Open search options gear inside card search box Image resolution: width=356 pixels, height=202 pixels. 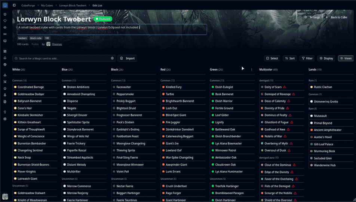click(112, 58)
